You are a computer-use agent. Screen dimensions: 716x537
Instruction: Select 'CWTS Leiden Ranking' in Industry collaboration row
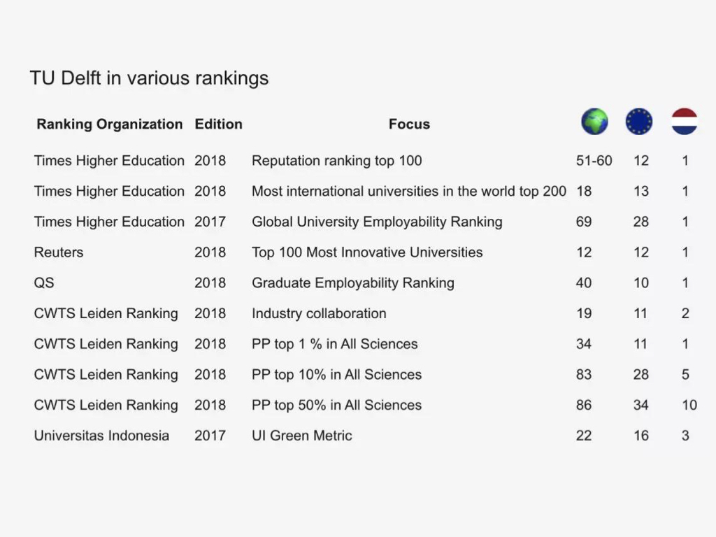(x=106, y=314)
